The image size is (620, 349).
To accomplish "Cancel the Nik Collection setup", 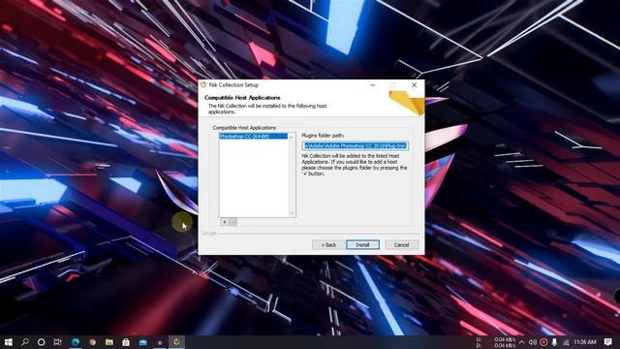I will 401,245.
